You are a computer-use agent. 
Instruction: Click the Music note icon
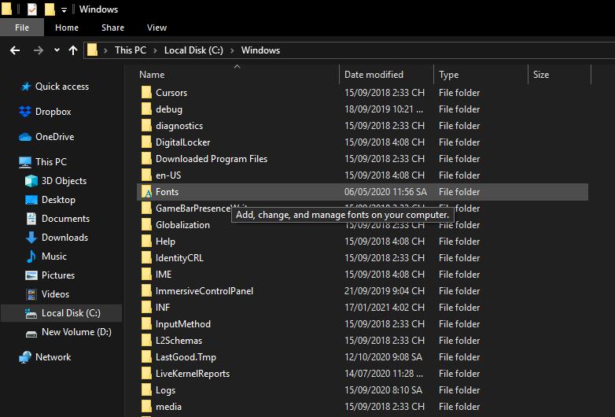pos(31,256)
